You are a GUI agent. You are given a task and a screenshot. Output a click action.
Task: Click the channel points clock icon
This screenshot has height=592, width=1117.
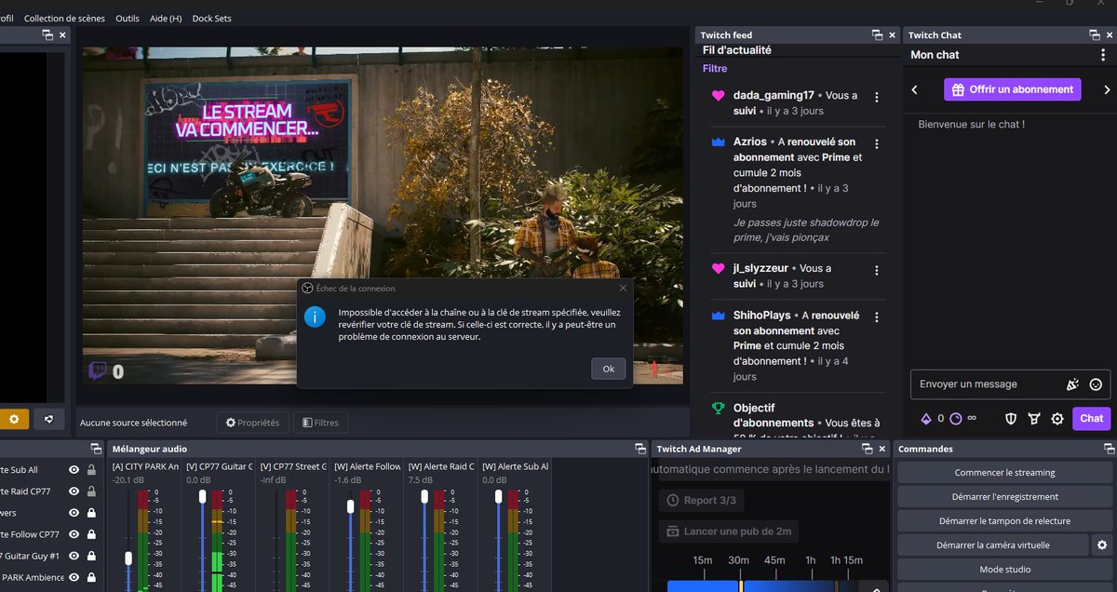955,419
